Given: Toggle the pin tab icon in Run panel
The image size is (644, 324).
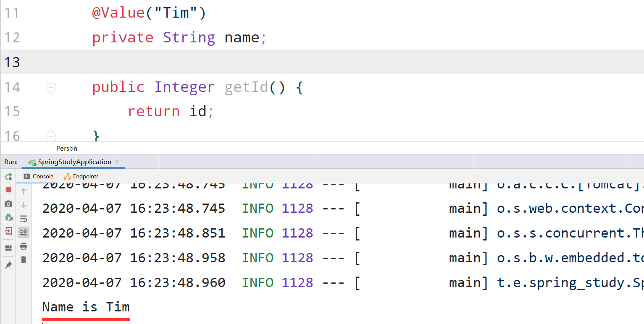Looking at the screenshot, I should pyautogui.click(x=8, y=265).
